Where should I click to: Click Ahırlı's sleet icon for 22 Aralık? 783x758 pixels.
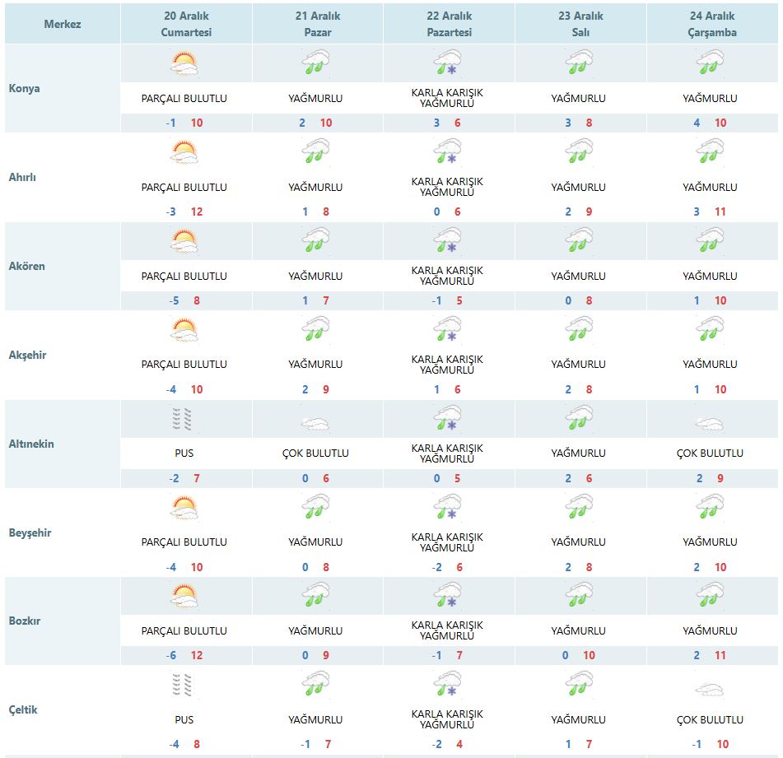(447, 152)
